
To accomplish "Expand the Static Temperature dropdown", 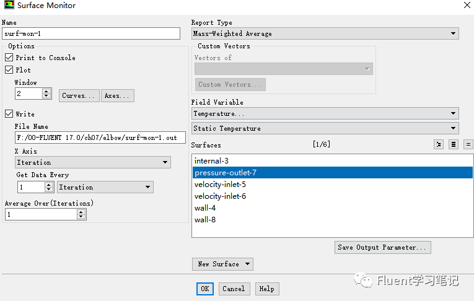I will coord(325,128).
